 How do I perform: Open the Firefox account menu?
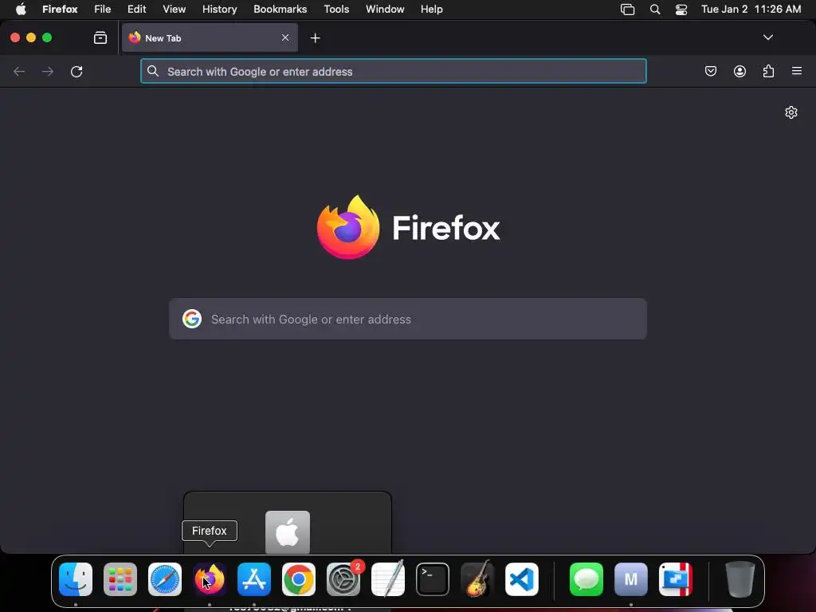739,71
